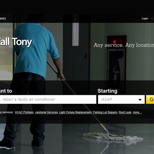Click the 'services:' label before HVAC Problem
Screen dimensions: 154x154
(8, 112)
